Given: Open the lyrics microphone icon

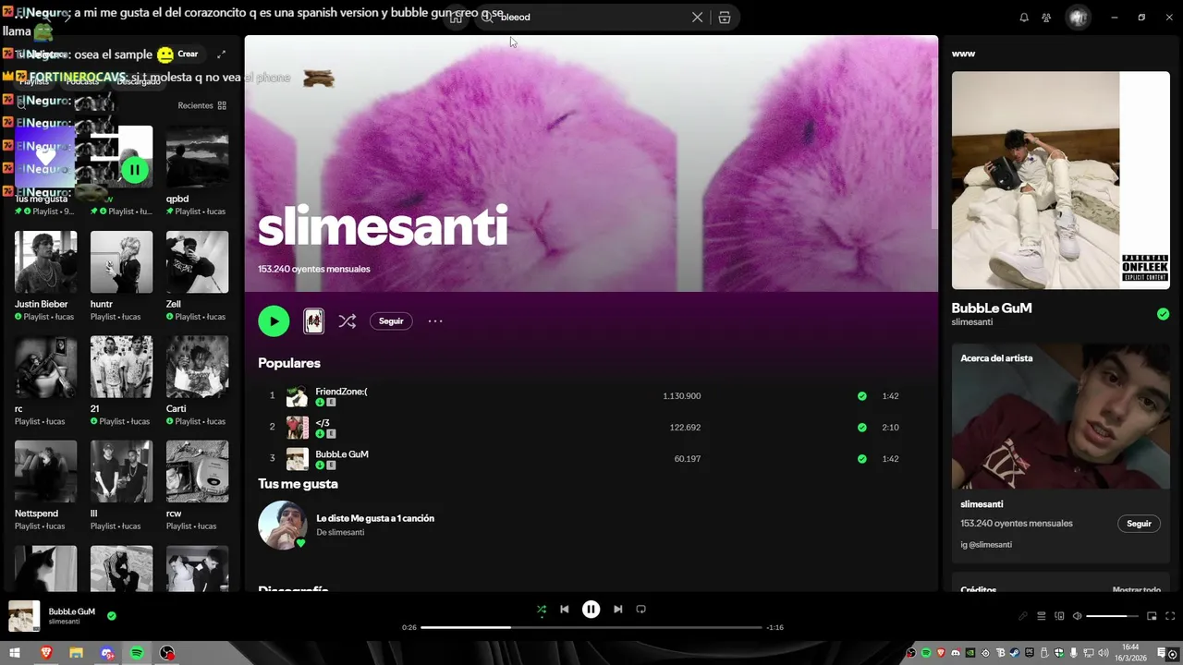Looking at the screenshot, I should click(1022, 616).
